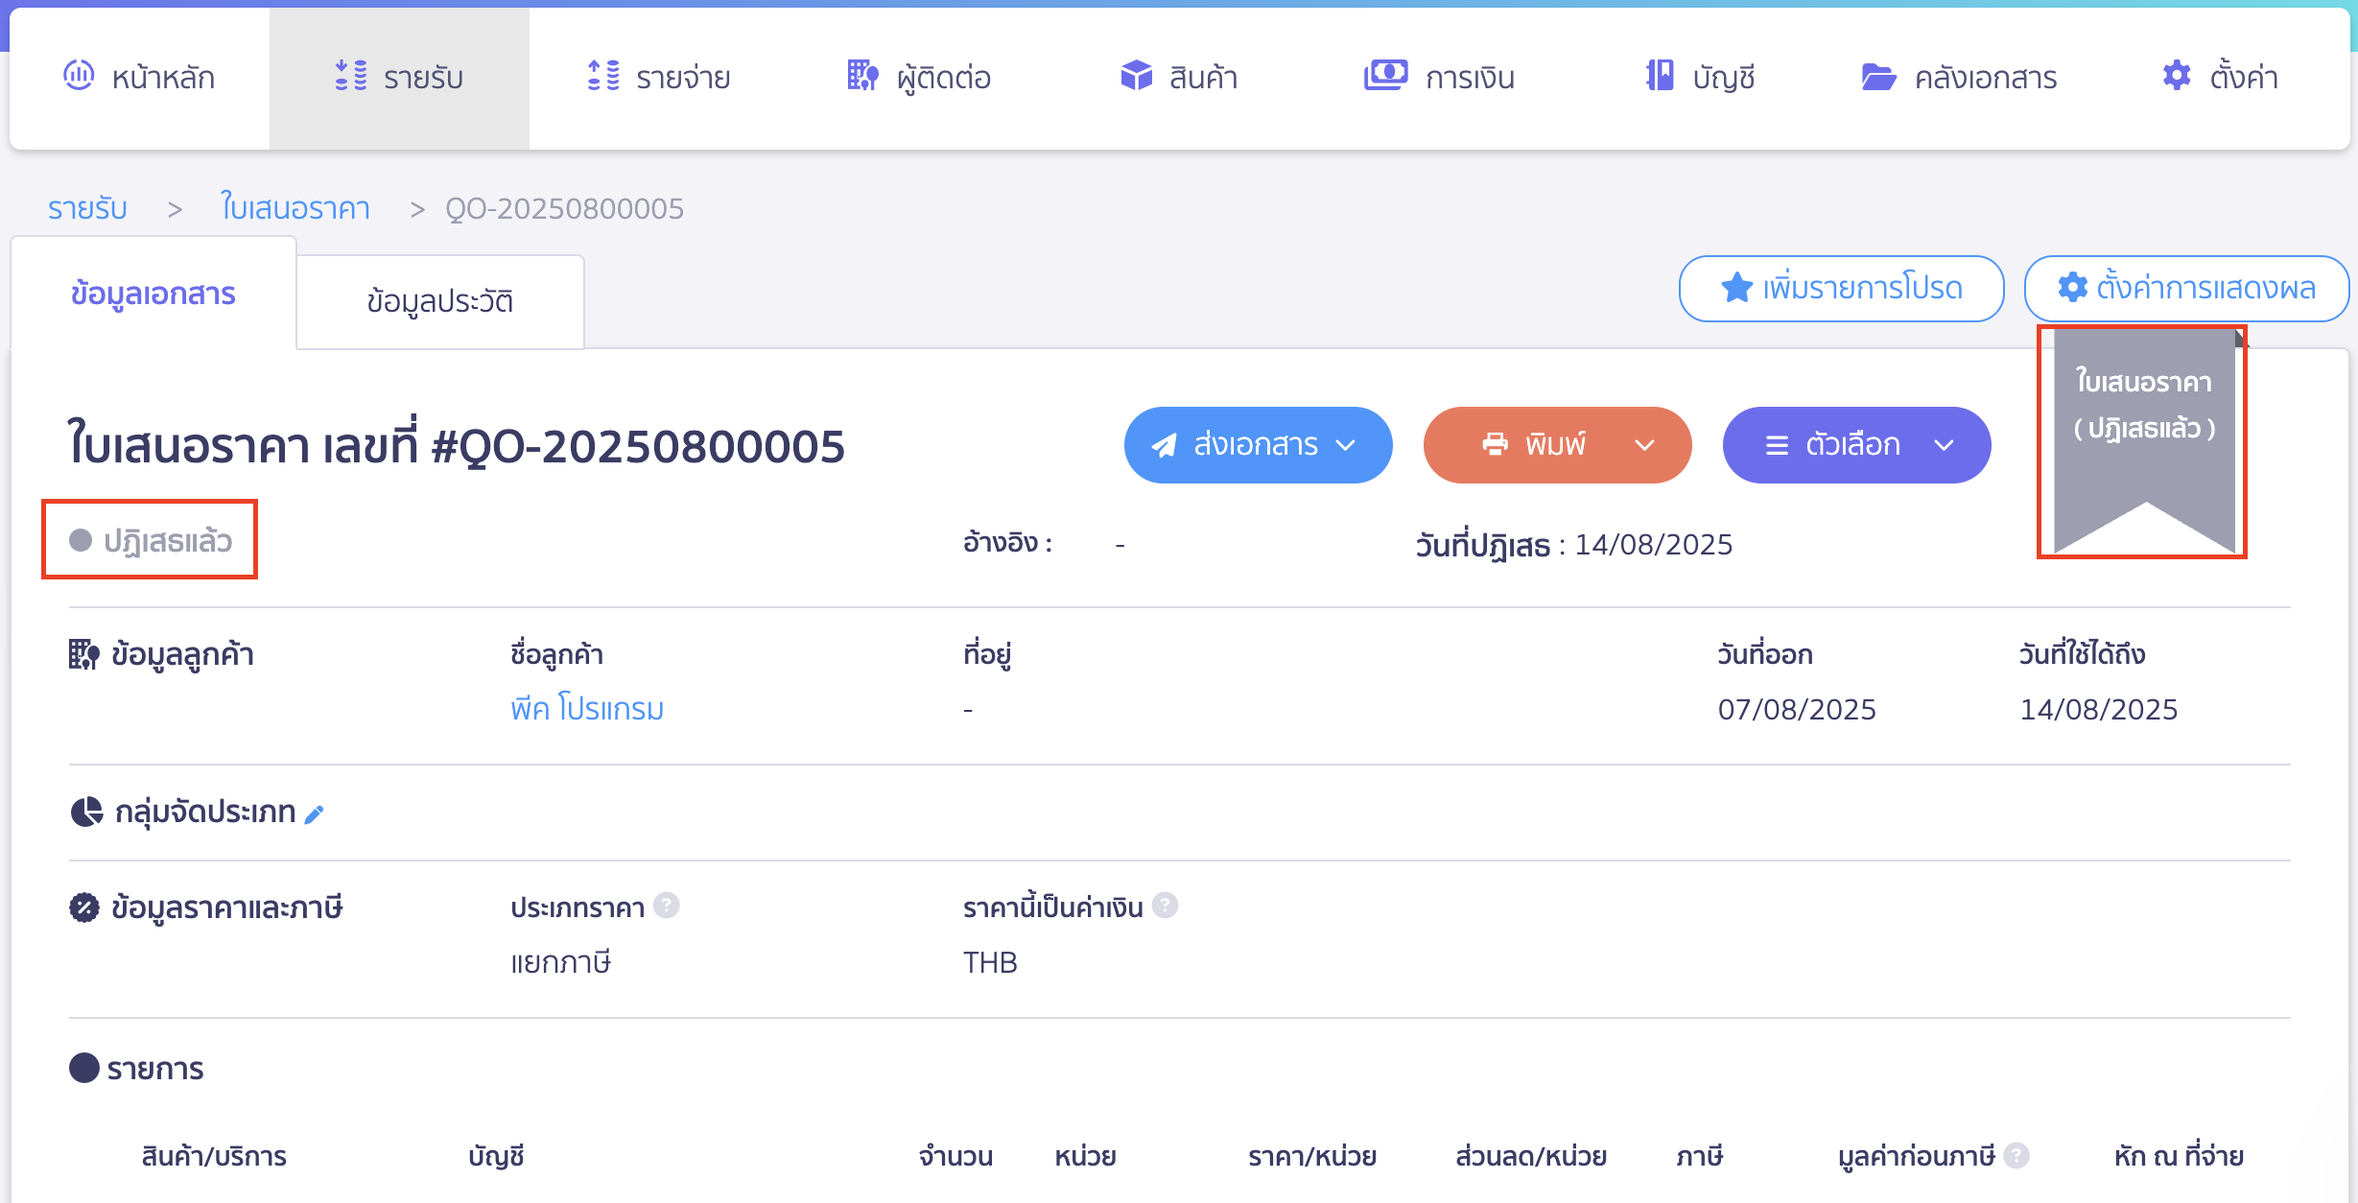Image resolution: width=2358 pixels, height=1203 pixels.
Task: Switch to the ข้อมูลเอกสาร tab
Action: [153, 294]
